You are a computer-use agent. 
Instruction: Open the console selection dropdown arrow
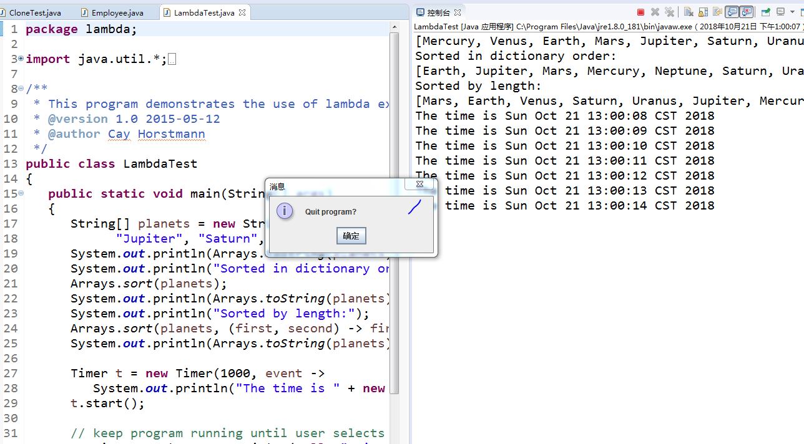(792, 12)
